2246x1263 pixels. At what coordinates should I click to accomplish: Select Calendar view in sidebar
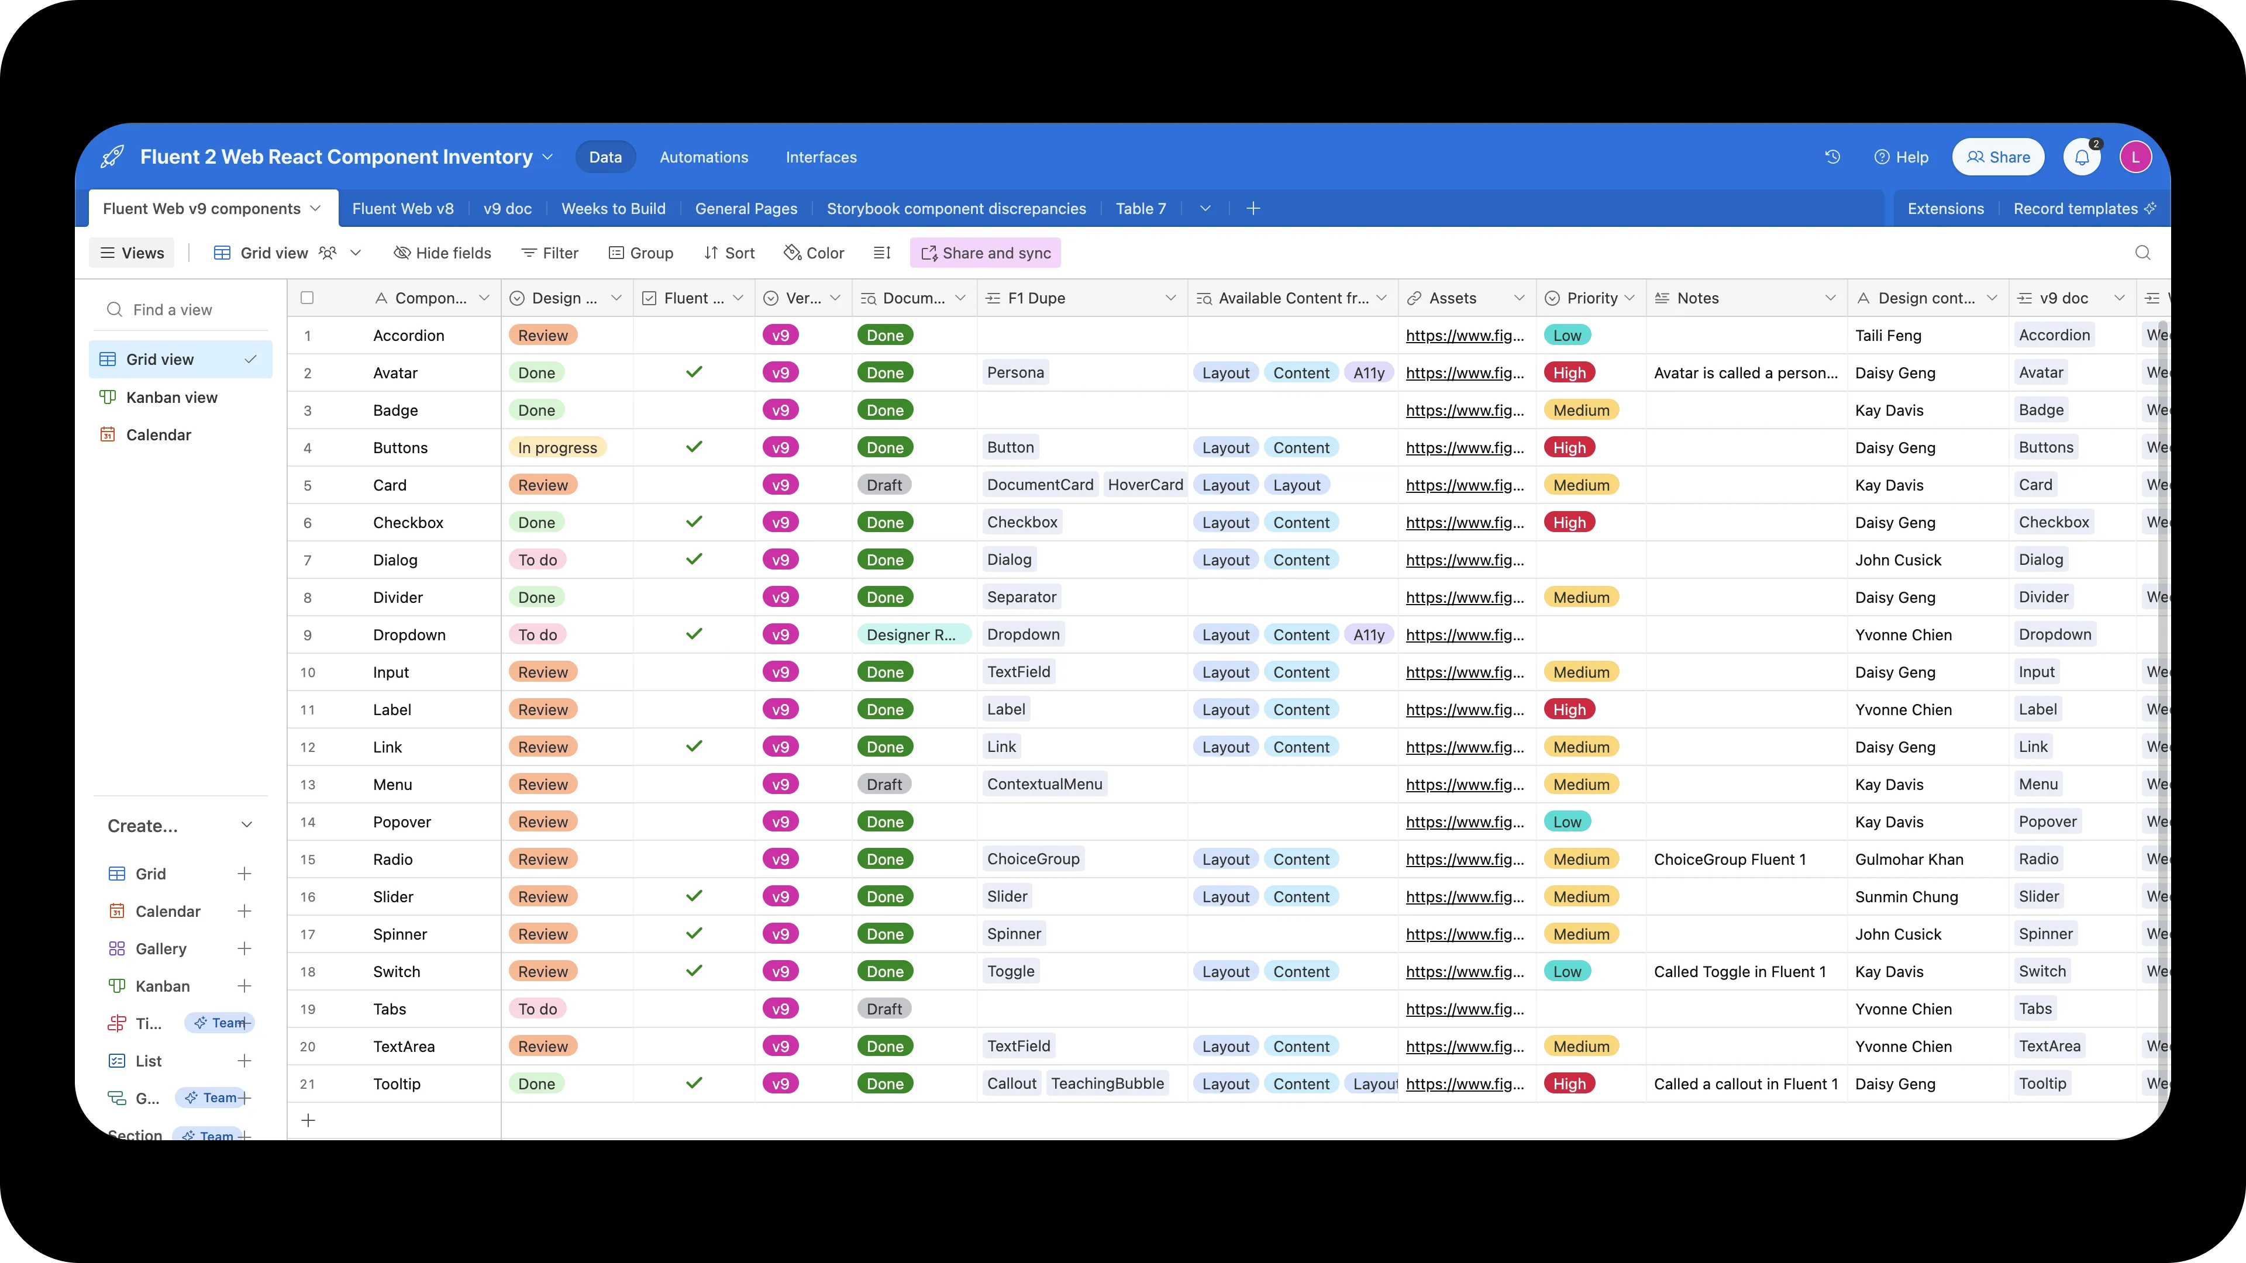[181, 435]
